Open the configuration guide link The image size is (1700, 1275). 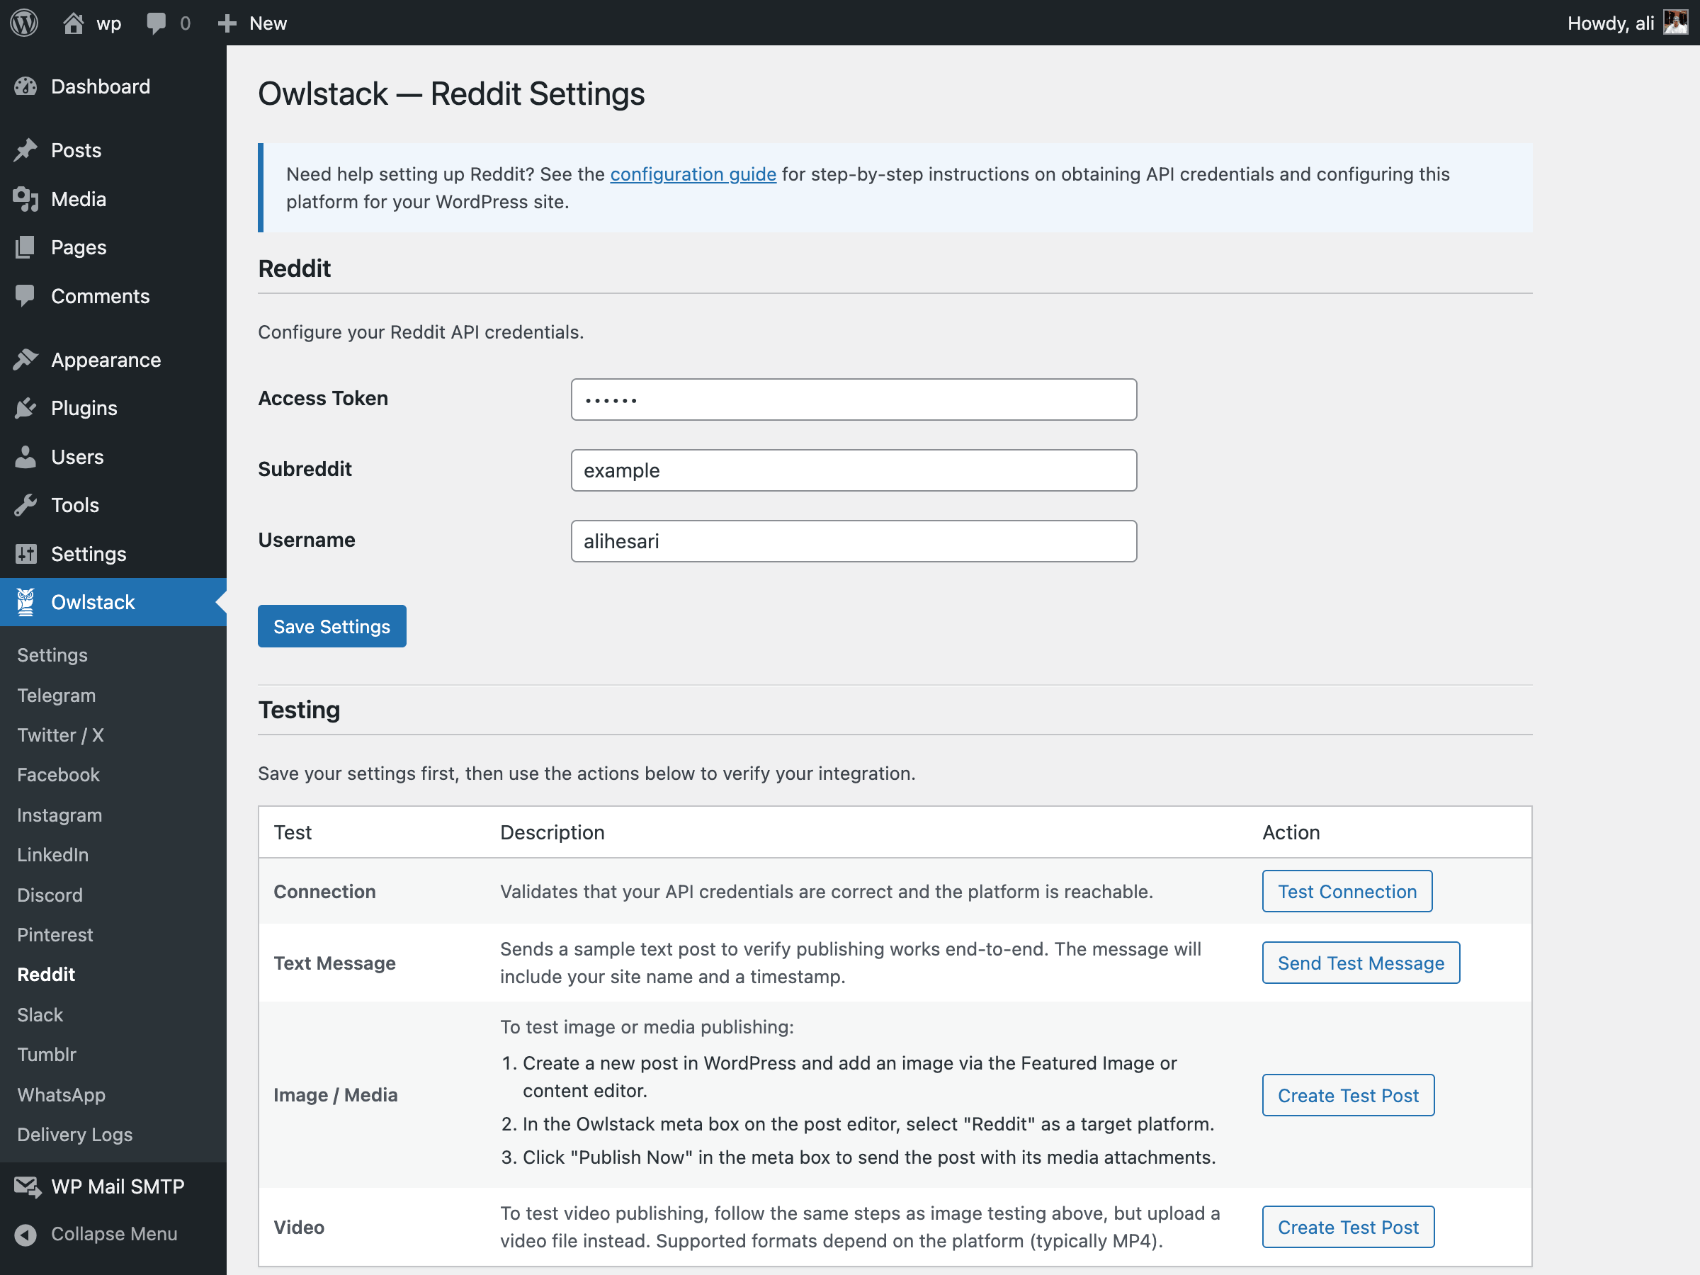coord(693,174)
